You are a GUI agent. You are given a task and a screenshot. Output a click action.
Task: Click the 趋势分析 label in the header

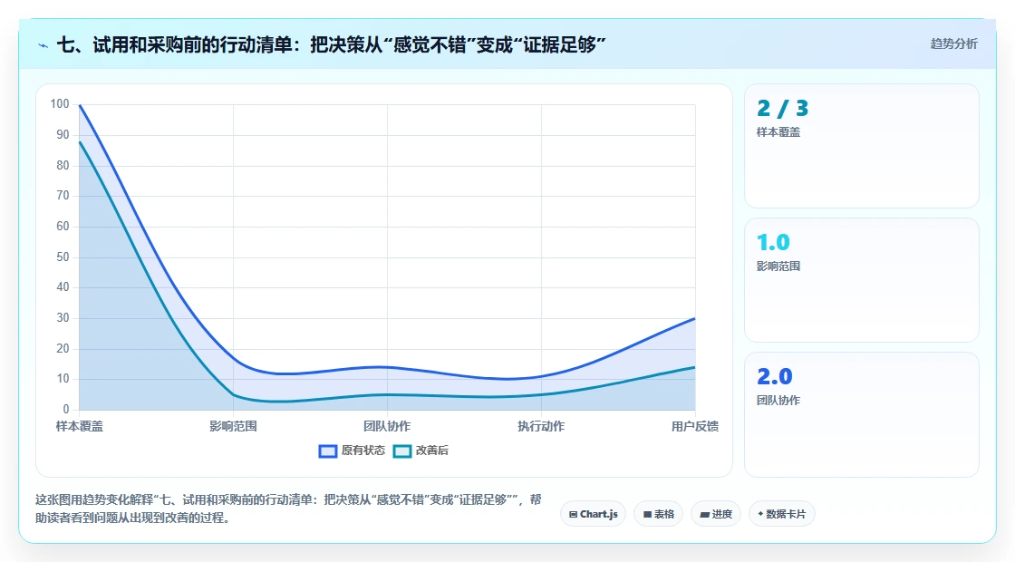953,44
